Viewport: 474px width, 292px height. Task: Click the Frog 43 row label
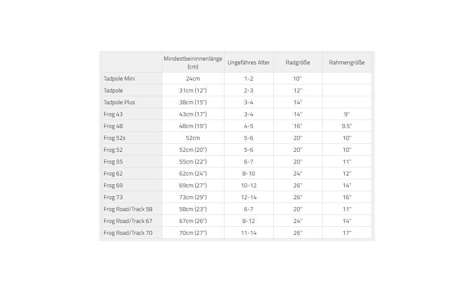click(x=113, y=114)
